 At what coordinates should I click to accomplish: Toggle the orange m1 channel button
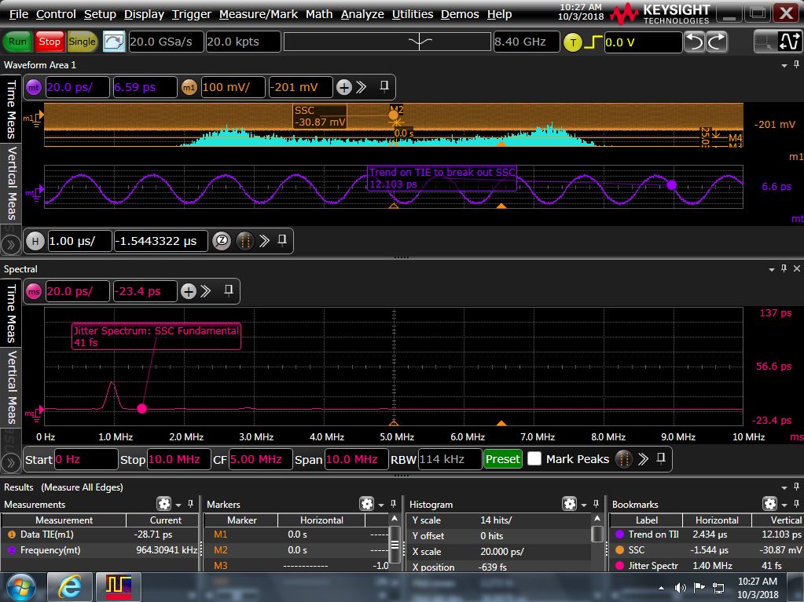(x=189, y=87)
